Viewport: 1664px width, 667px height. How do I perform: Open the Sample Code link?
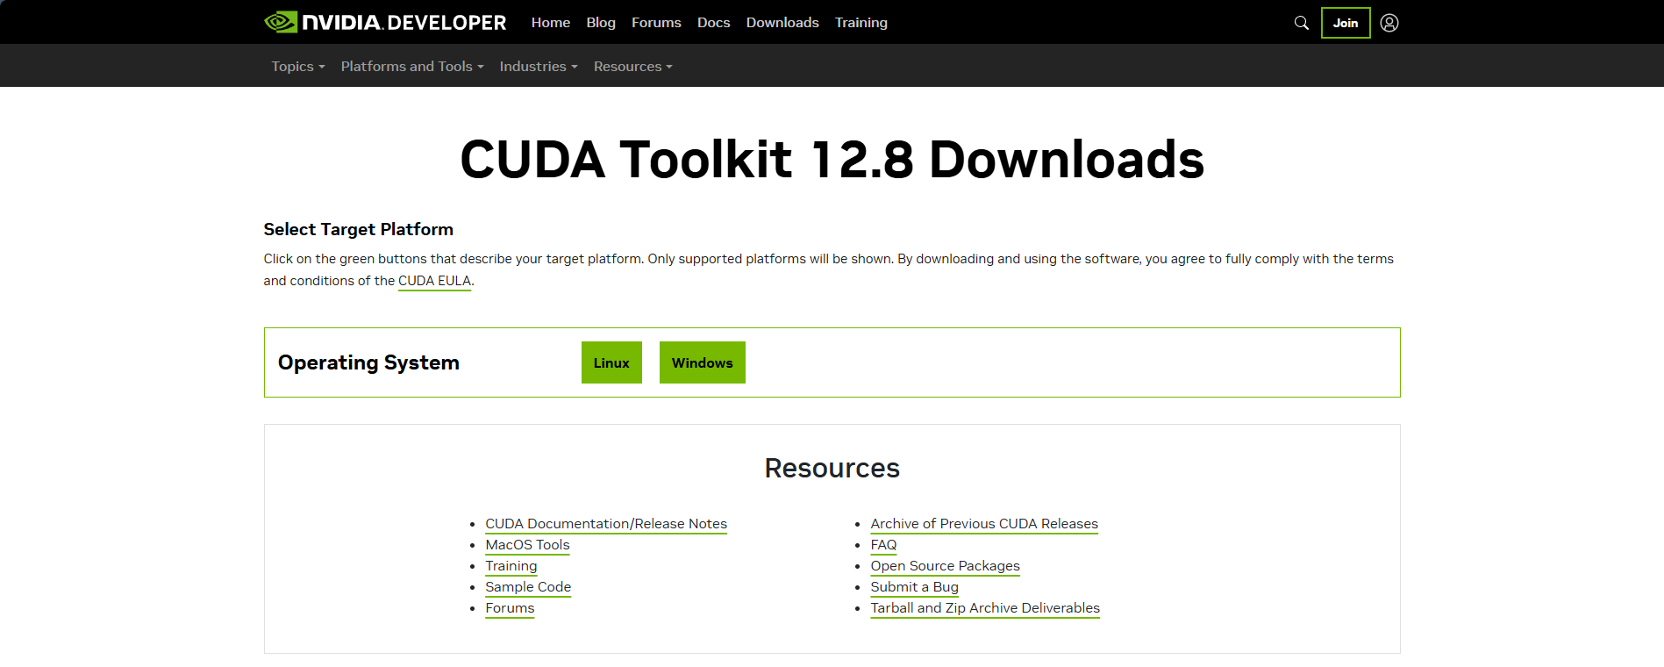coord(528,587)
